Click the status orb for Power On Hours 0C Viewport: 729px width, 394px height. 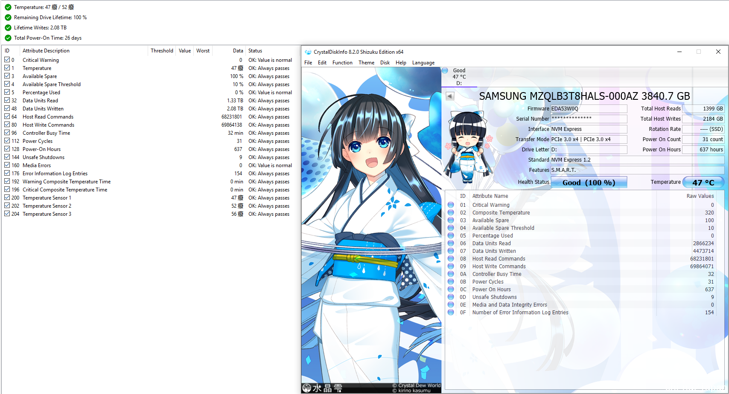[x=451, y=289]
